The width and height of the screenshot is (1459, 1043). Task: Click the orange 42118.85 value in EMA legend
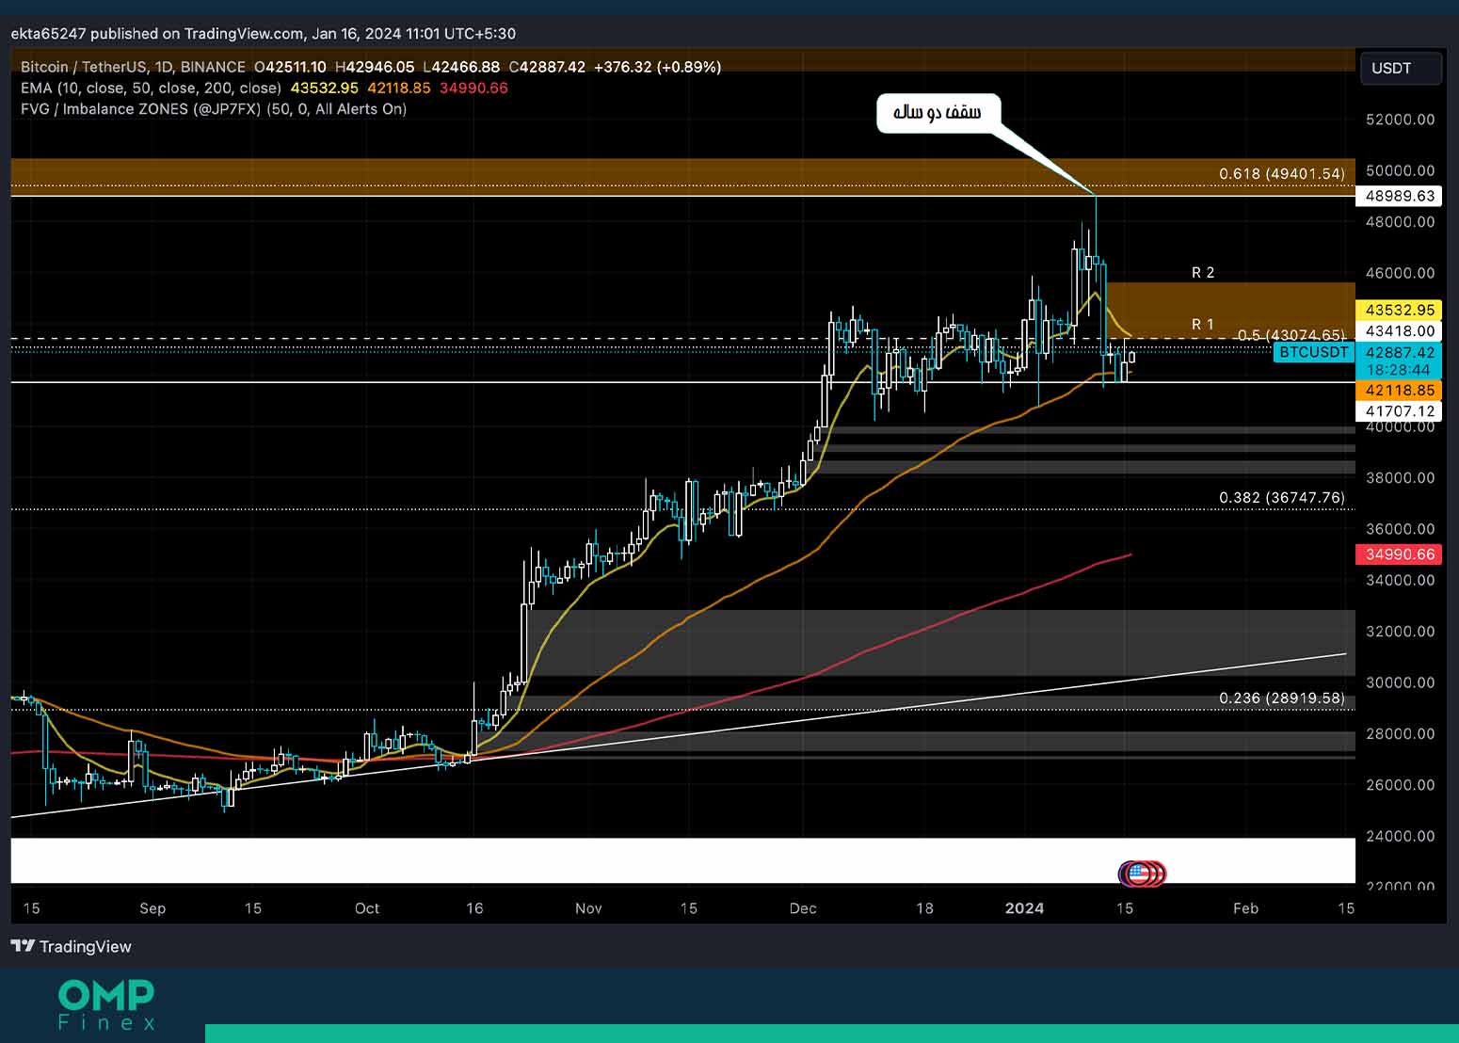399,88
